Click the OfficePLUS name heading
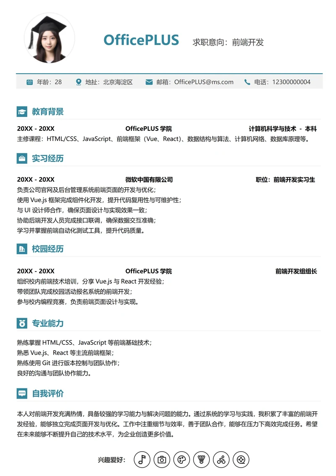This screenshot has height=476, width=336. pyautogui.click(x=141, y=40)
